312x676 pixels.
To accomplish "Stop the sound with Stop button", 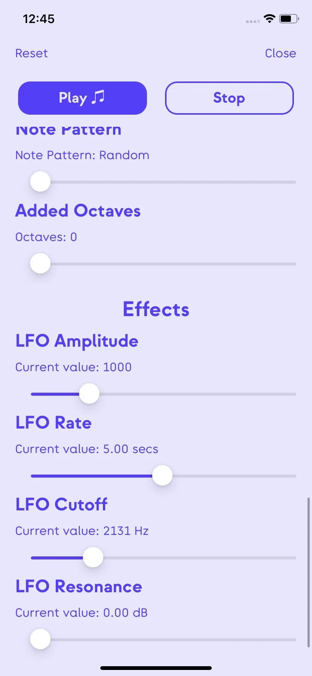I will point(229,98).
